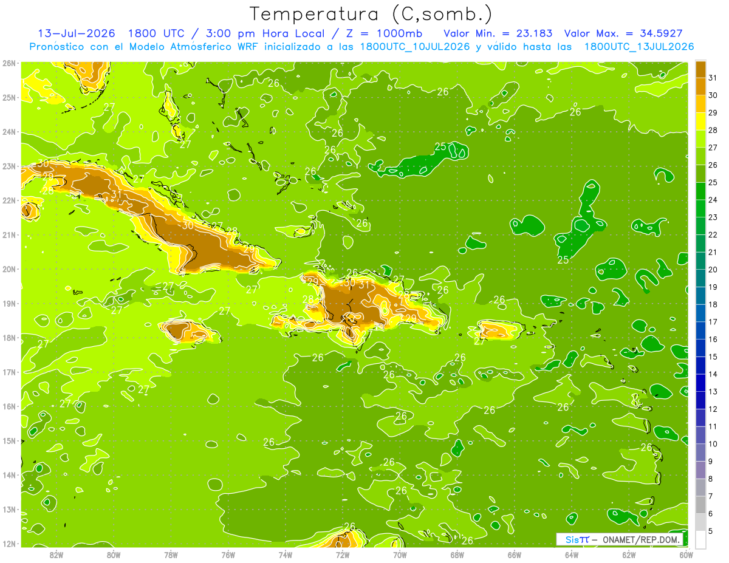This screenshot has height=563, width=729.
Task: Click the '23N' latitude axis label
Action: pyautogui.click(x=9, y=166)
